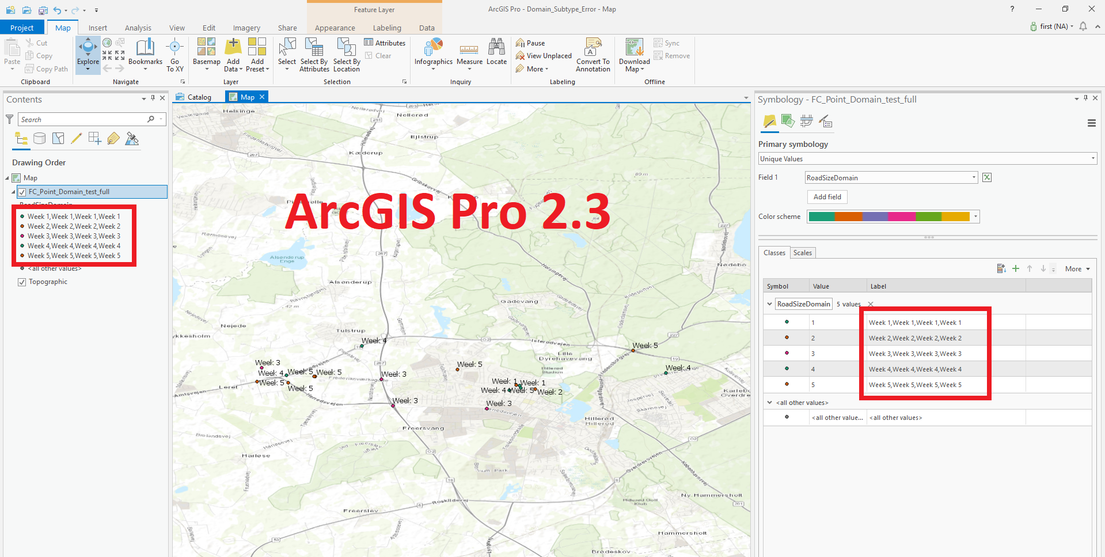Open the Add Preset tool
This screenshot has height=557, width=1105.
[257, 55]
